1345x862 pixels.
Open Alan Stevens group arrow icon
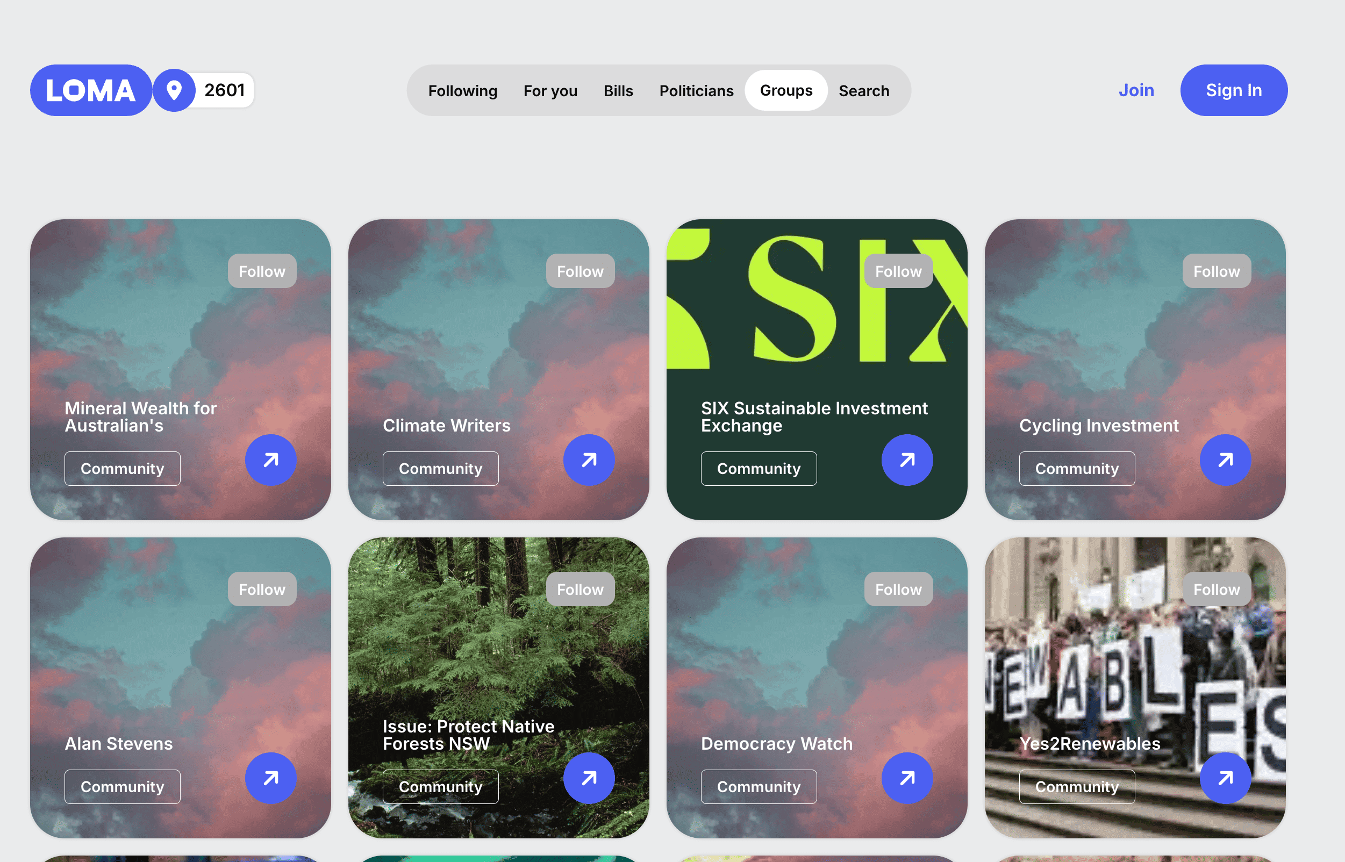[x=270, y=778]
